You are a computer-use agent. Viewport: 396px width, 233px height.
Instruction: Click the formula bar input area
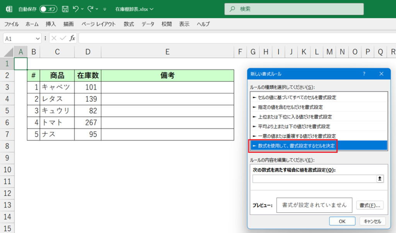click(237, 38)
